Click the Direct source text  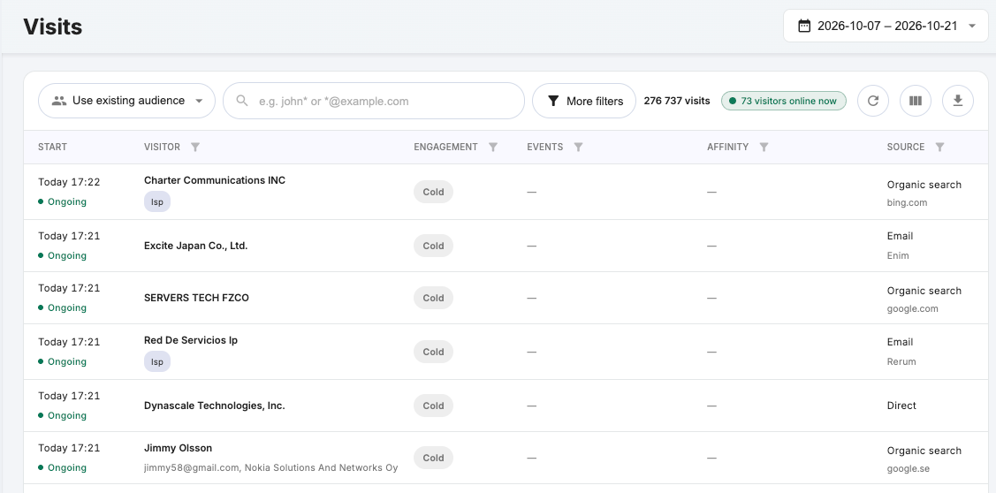click(x=902, y=406)
